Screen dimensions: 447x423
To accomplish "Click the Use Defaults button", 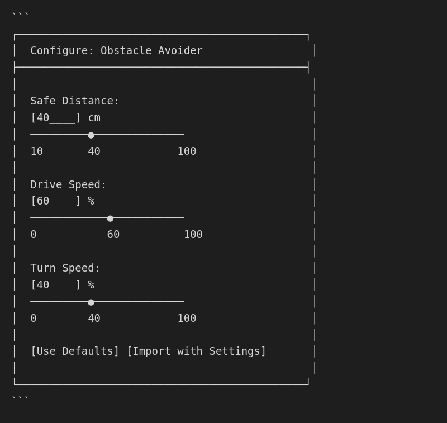I will (75, 351).
